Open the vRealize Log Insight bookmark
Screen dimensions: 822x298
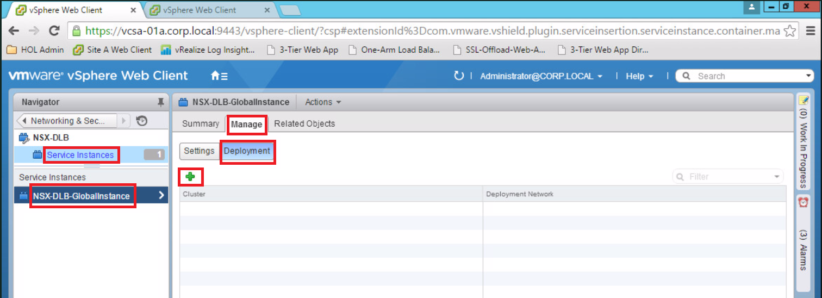click(x=208, y=50)
